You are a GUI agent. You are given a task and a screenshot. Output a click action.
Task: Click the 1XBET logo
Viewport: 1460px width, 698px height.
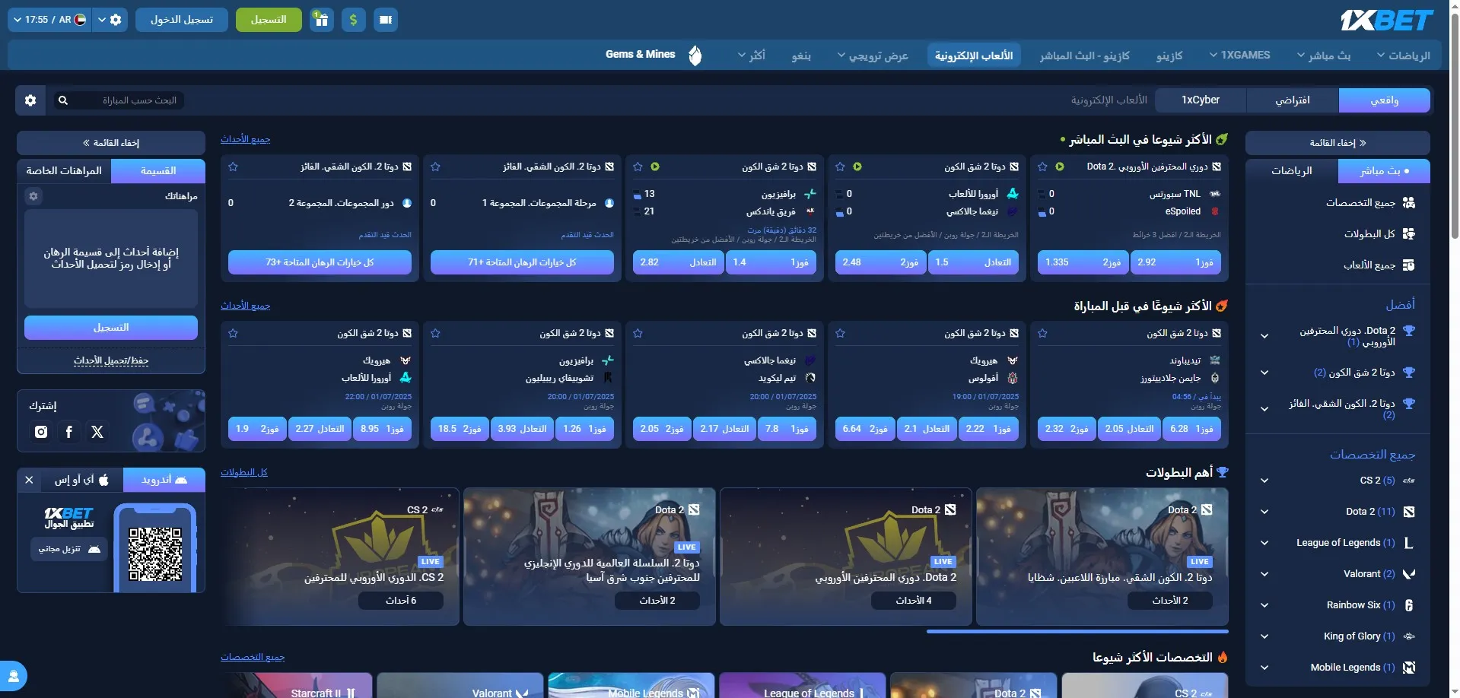1386,20
